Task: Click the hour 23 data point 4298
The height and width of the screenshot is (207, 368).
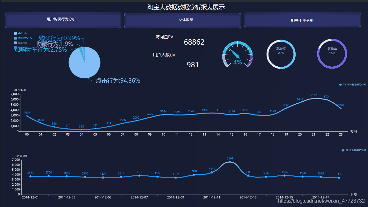Action: pos(341,108)
